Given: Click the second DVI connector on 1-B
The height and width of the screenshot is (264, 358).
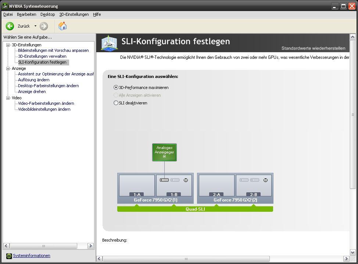Looking at the screenshot, I should pos(175,180).
